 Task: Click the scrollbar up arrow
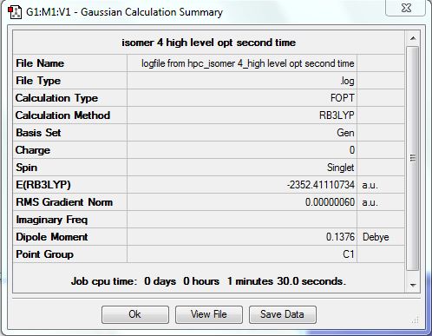[x=413, y=38]
